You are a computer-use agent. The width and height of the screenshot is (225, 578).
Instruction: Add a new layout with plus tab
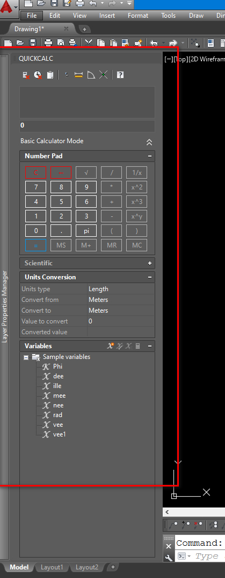[x=113, y=567]
